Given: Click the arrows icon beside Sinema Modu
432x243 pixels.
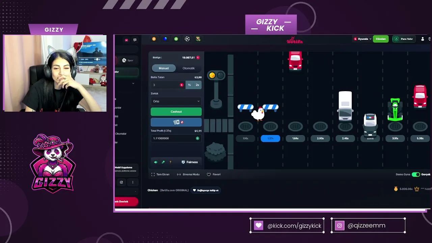Looking at the screenshot, I should pos(179,174).
